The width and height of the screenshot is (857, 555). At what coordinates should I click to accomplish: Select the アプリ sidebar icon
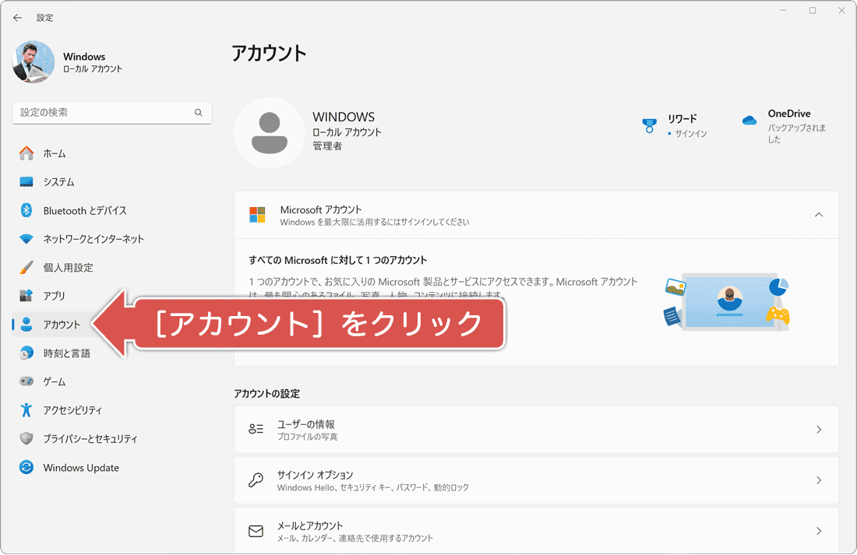click(x=26, y=296)
